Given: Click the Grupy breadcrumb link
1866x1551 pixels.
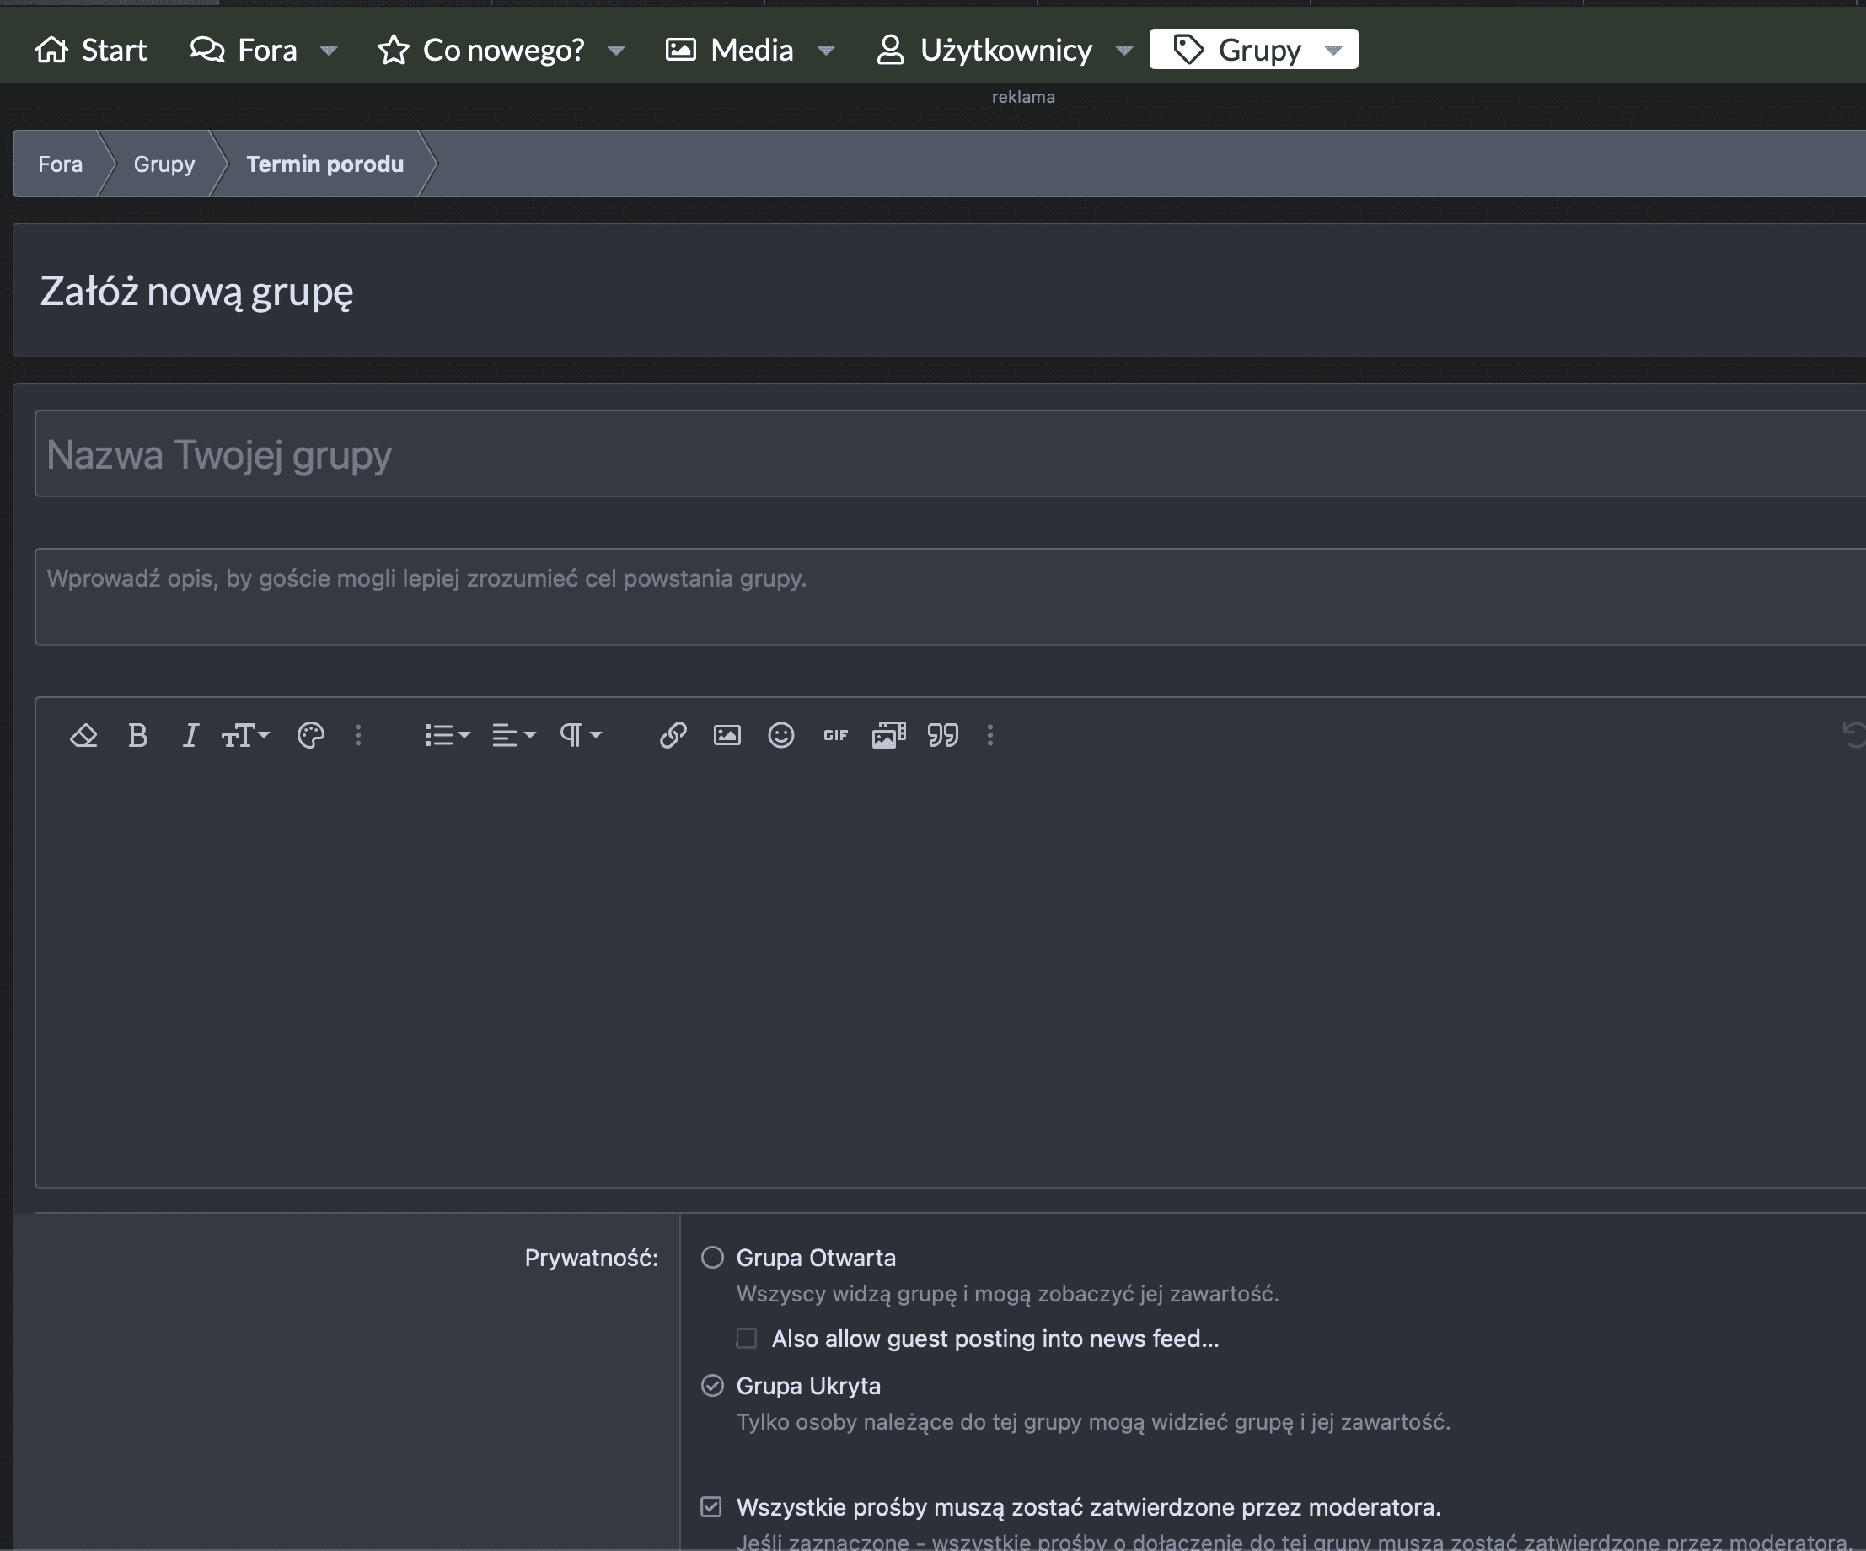Looking at the screenshot, I should click(164, 164).
